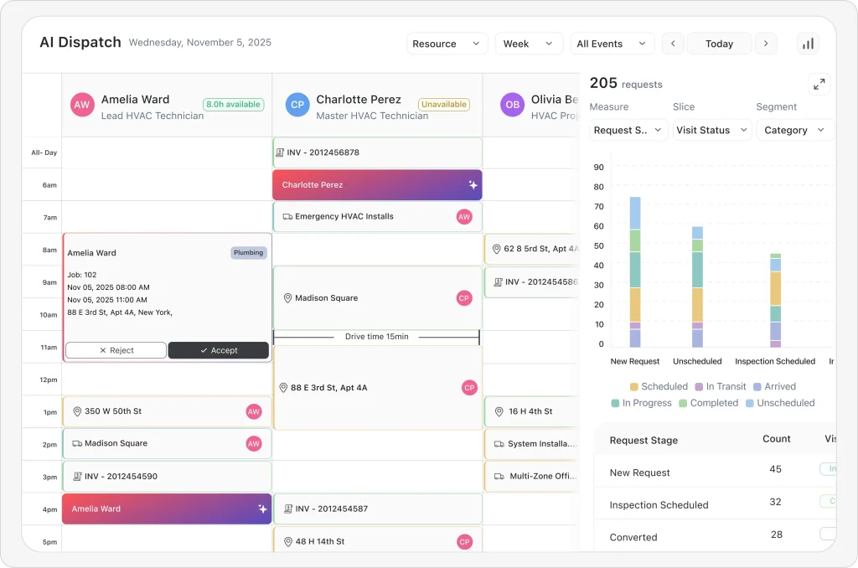Go to next week with right arrow

click(765, 44)
